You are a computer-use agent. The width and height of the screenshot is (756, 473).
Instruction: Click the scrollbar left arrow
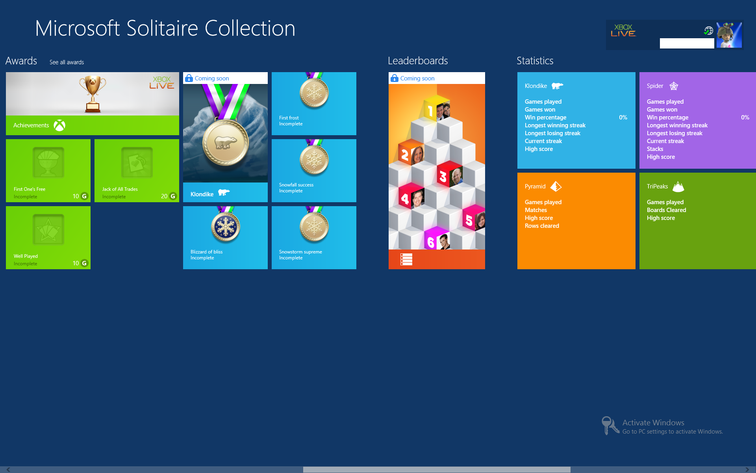9,469
